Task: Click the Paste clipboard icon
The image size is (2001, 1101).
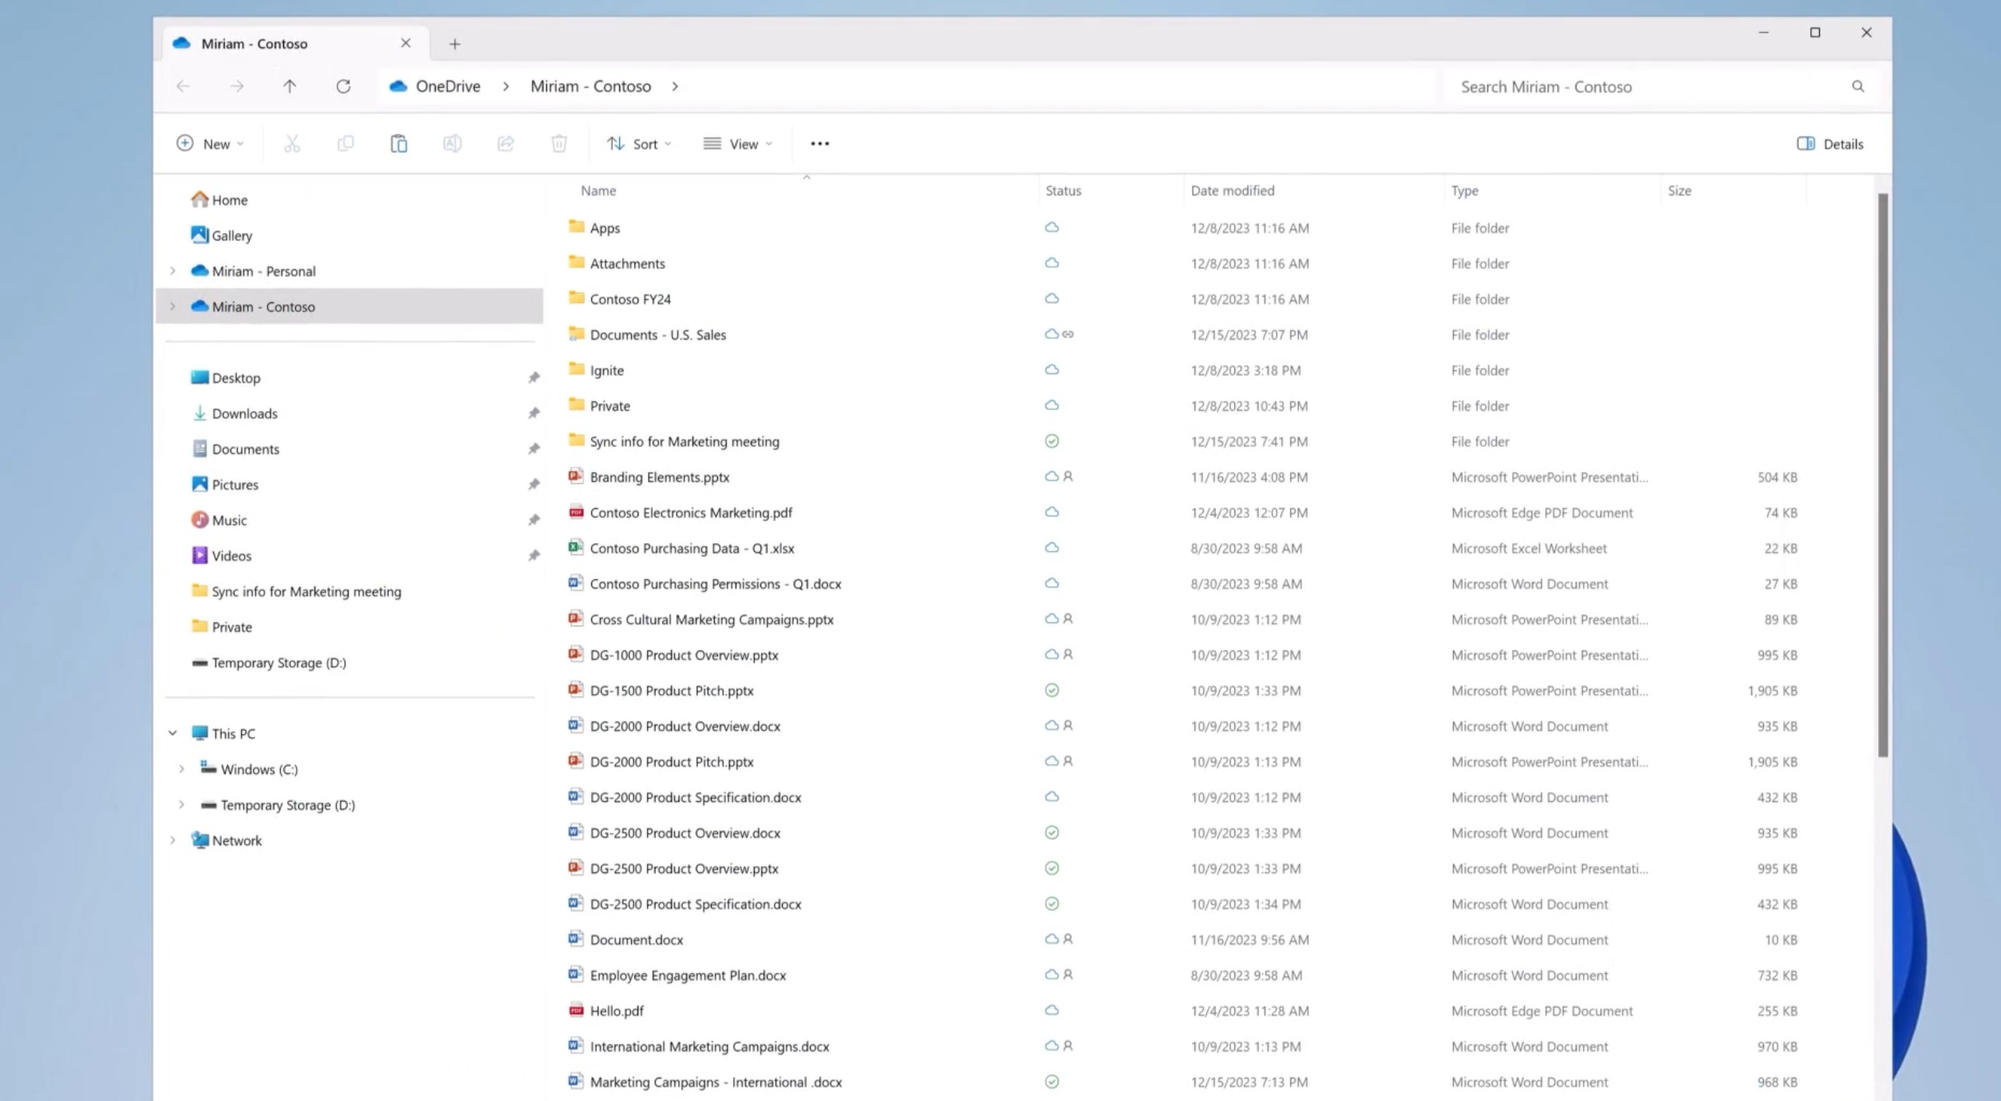Action: pyautogui.click(x=399, y=144)
